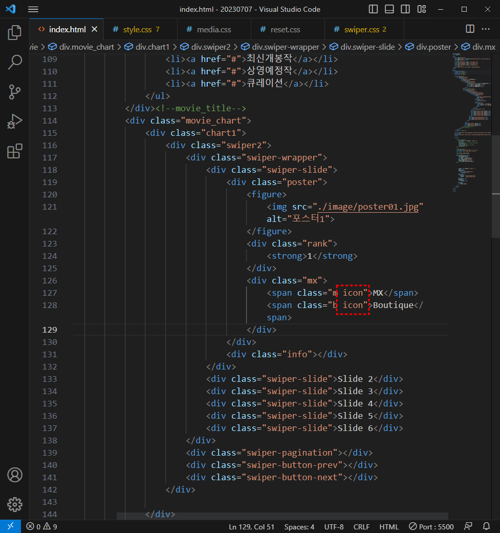Change language mode HTML
Screen dimensions: 500x533
[388, 526]
